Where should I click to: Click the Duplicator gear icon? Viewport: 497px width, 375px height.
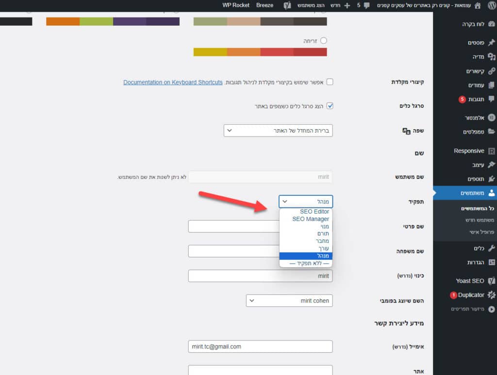(x=492, y=295)
